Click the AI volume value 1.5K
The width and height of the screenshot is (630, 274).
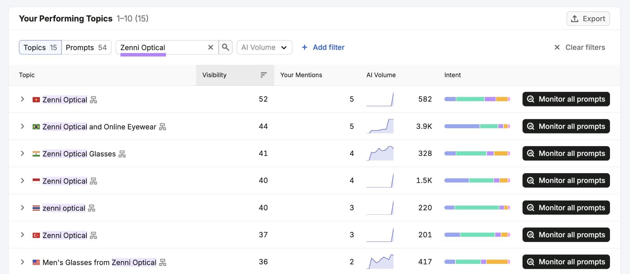coord(424,181)
